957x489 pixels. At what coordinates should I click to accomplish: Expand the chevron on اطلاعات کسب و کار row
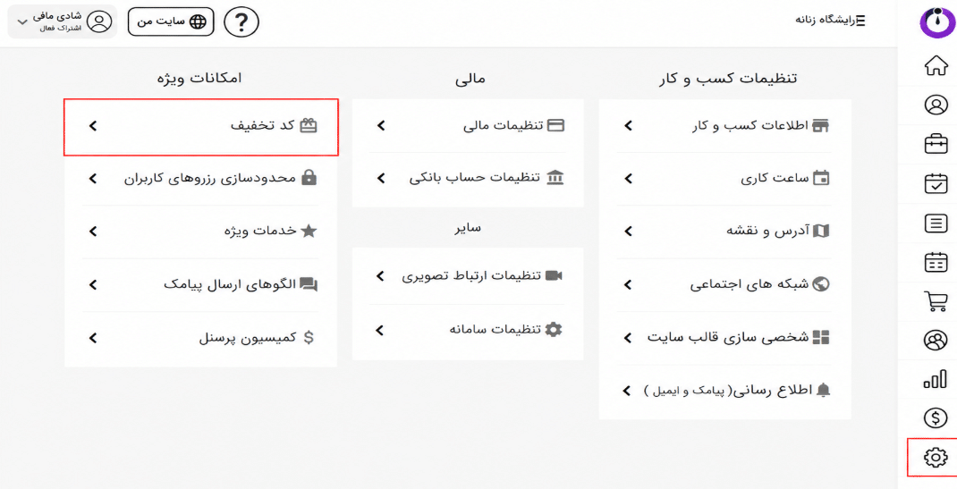coord(628,126)
